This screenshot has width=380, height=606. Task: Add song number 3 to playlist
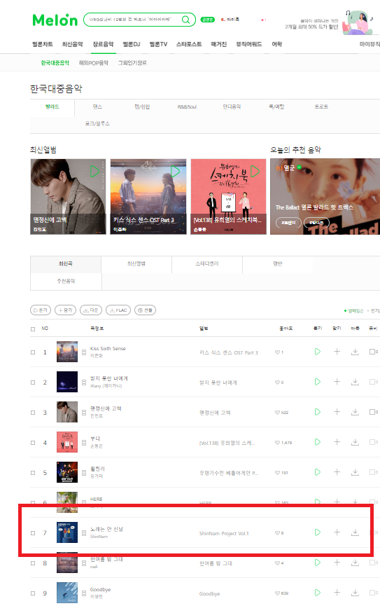(337, 412)
